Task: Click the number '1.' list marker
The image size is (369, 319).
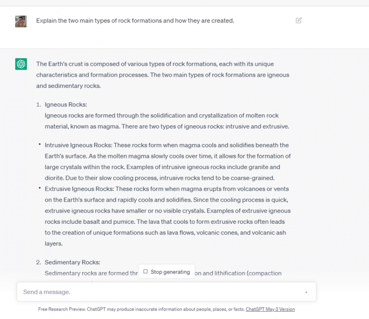Action: 39,105
